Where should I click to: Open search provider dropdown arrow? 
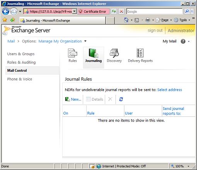tap(192, 12)
